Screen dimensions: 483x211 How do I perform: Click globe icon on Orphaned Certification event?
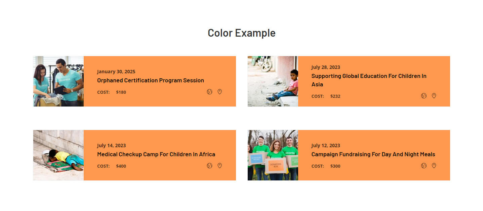[x=209, y=92]
